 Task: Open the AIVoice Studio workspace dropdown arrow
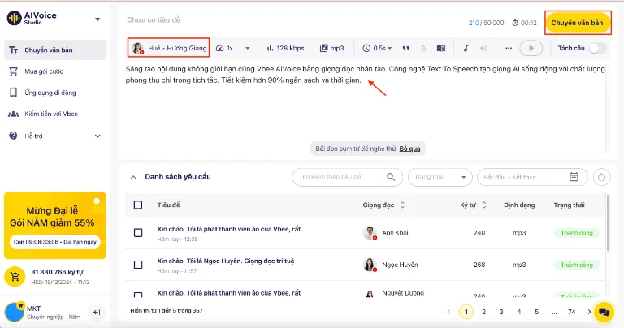click(x=97, y=19)
